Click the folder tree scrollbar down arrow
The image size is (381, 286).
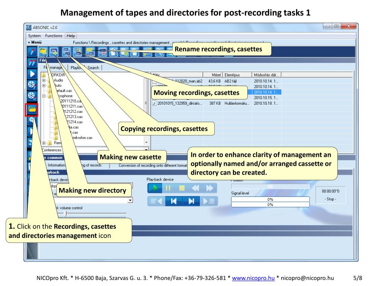[146, 142]
